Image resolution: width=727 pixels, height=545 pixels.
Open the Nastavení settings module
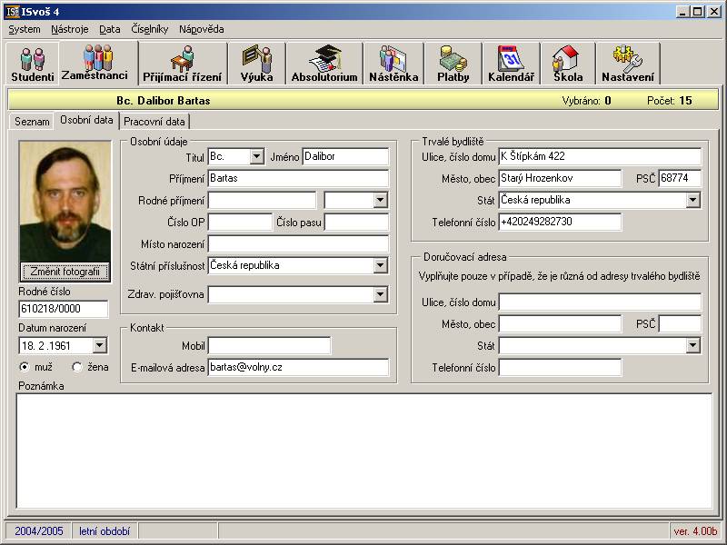(x=627, y=64)
